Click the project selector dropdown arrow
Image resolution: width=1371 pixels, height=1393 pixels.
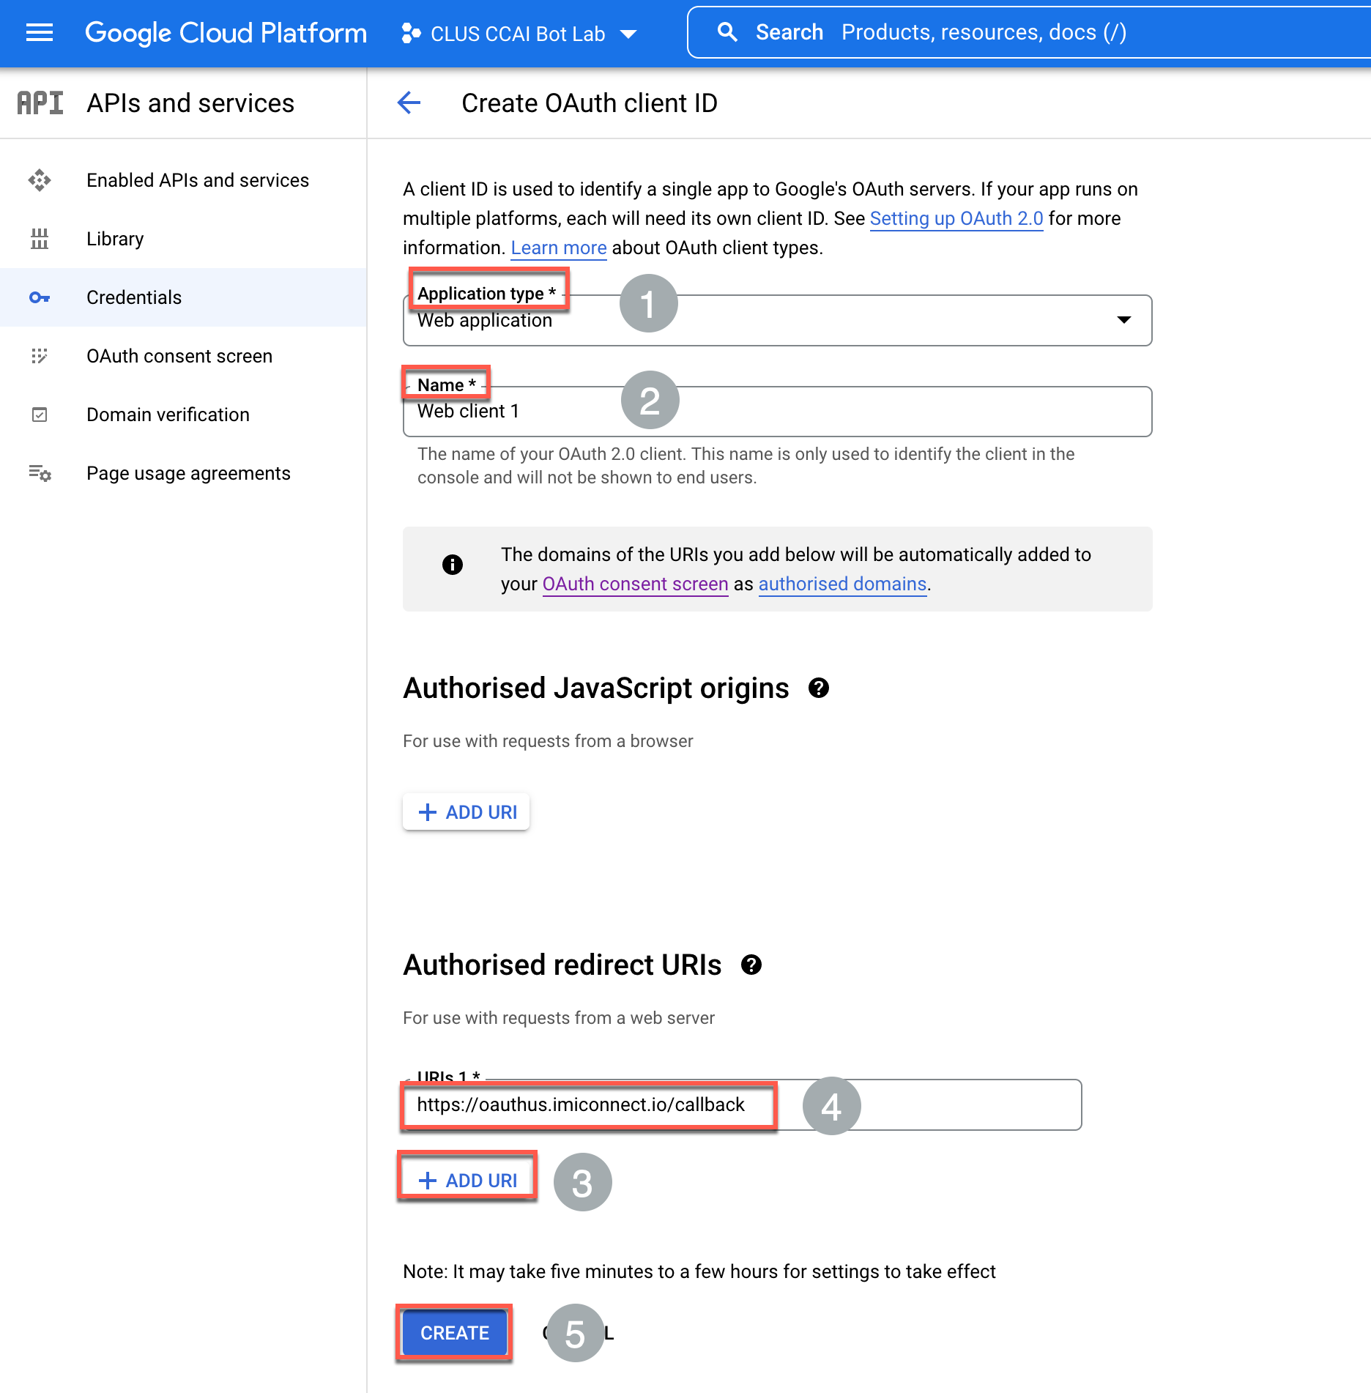[x=628, y=34]
